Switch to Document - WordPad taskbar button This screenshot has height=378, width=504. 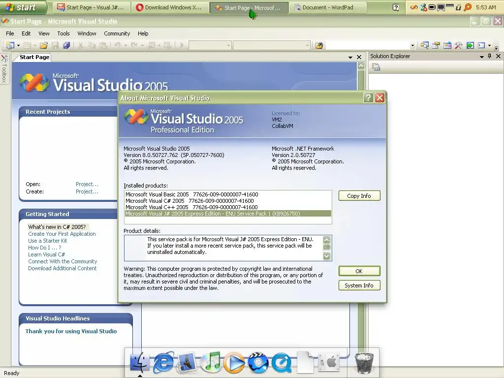pyautogui.click(x=328, y=7)
